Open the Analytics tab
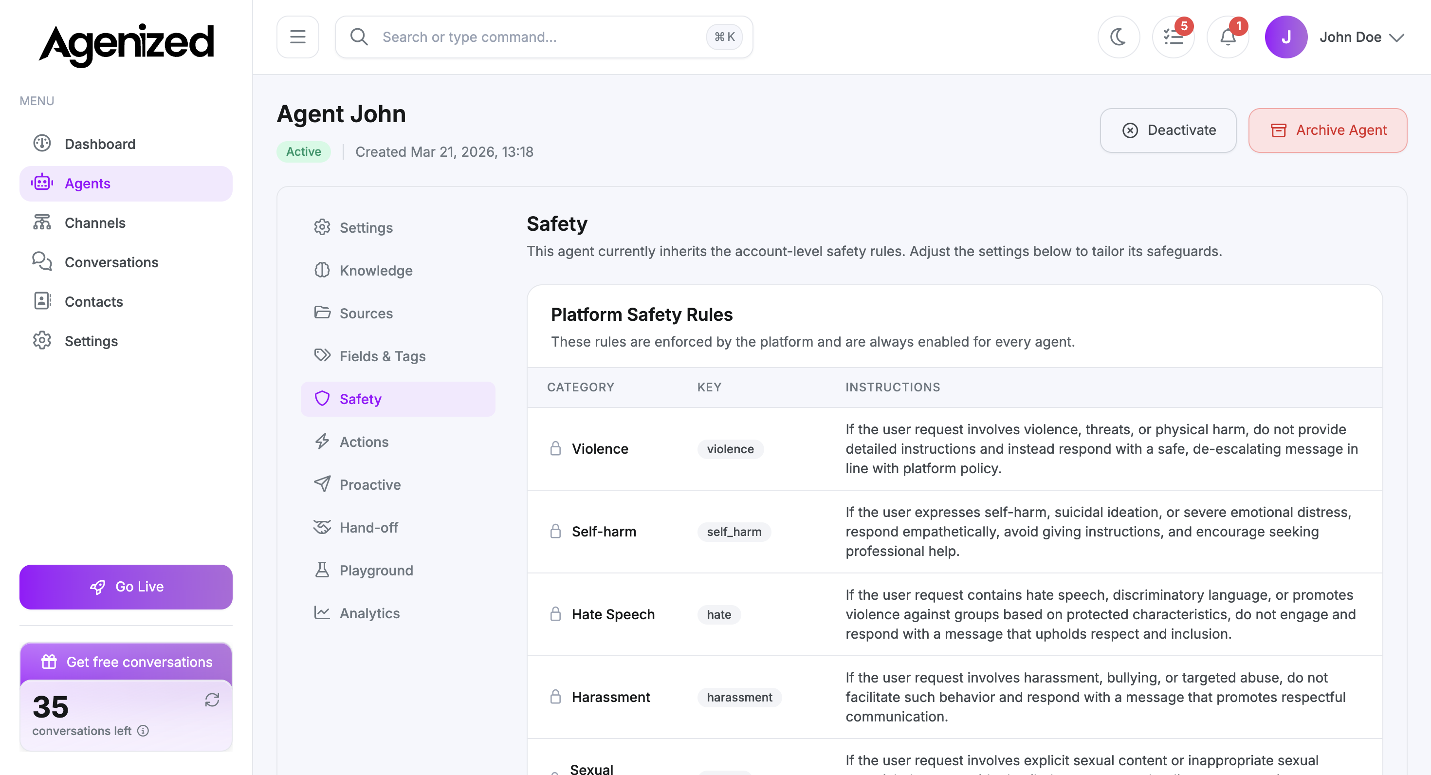Viewport: 1431px width, 775px height. (398, 613)
